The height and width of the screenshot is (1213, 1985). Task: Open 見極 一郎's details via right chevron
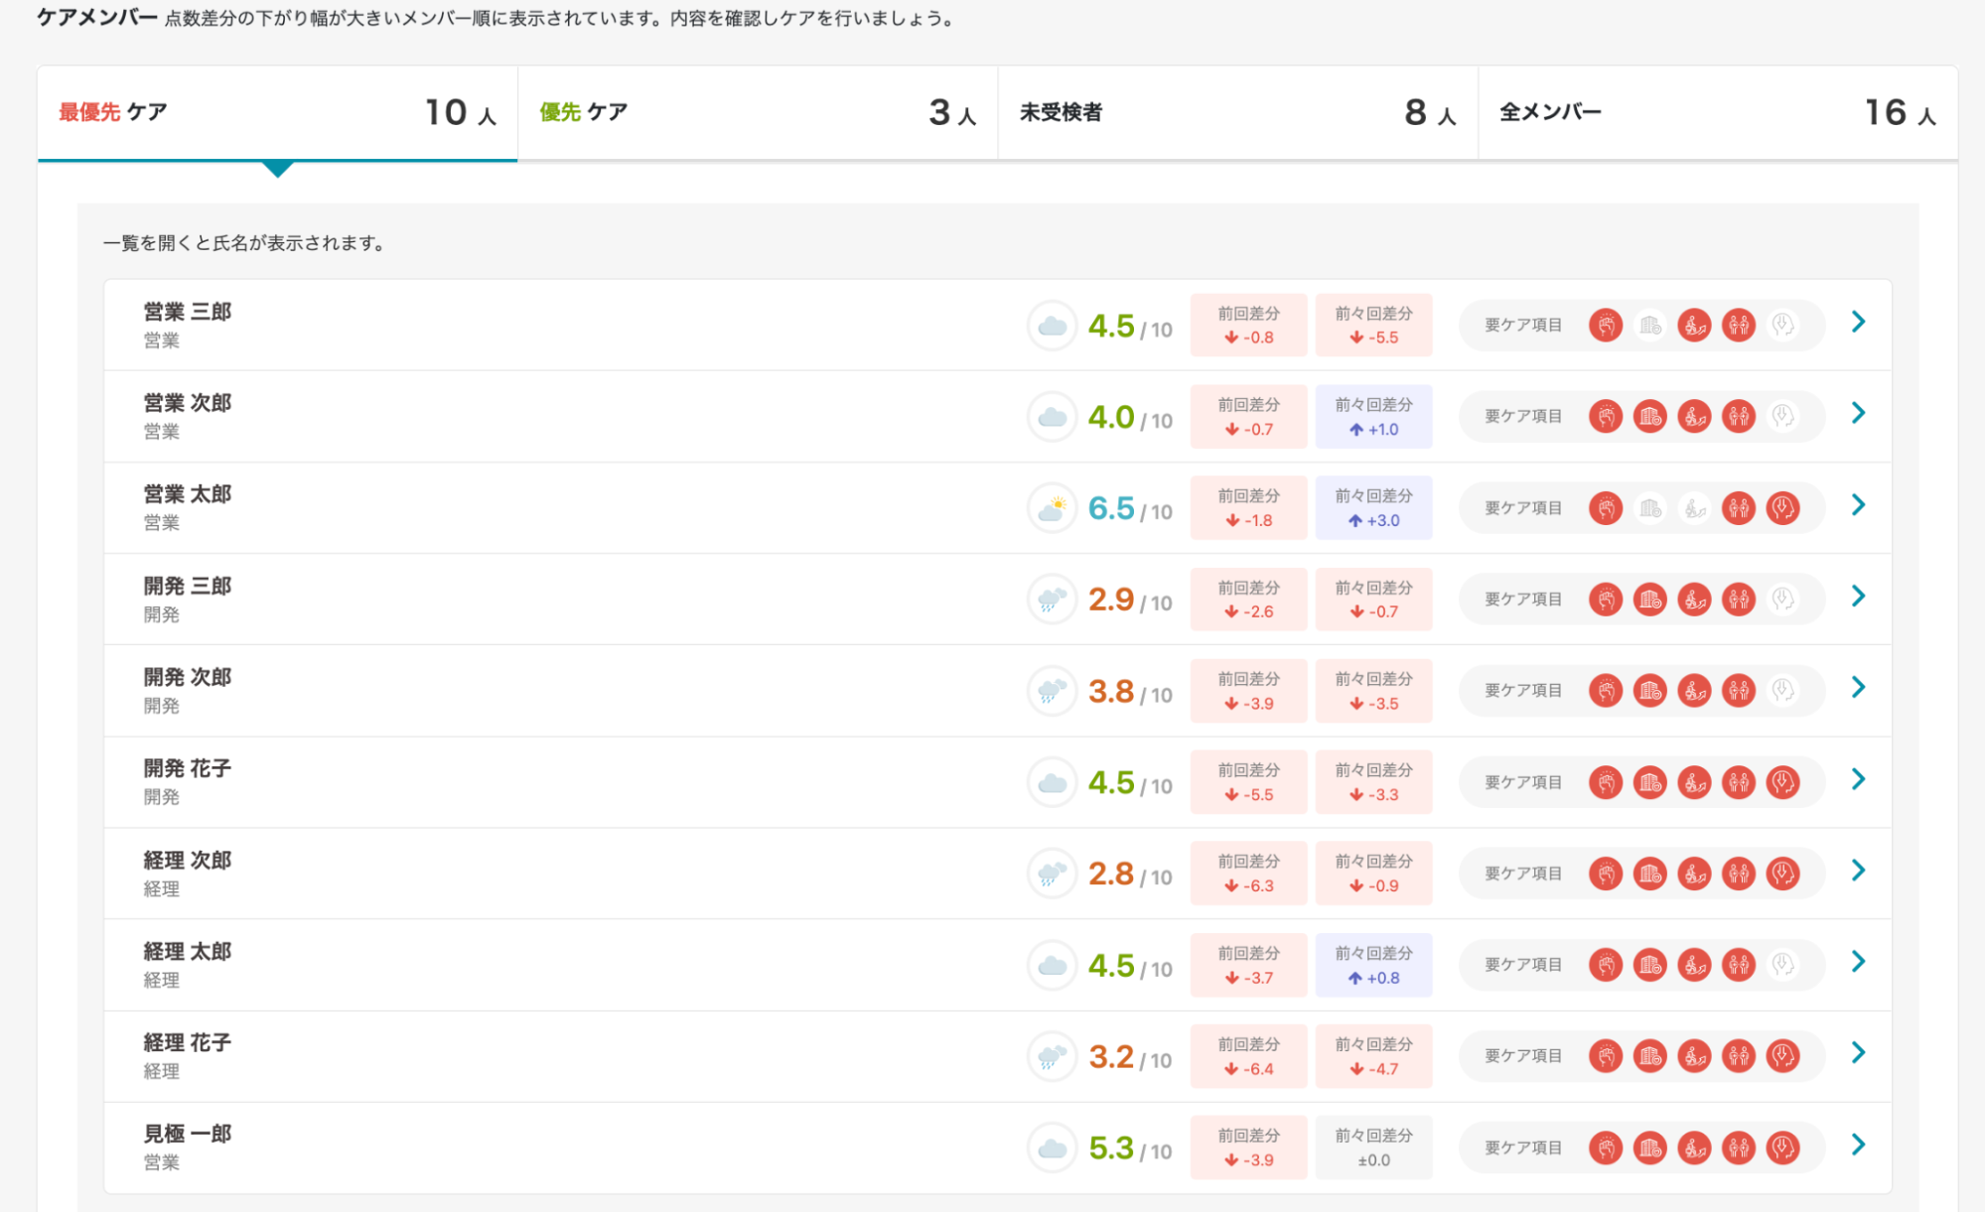(1858, 1146)
